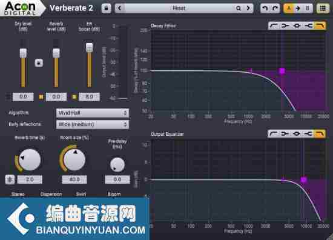Click the Room size value field 40.0
The image size is (333, 240).
pyautogui.click(x=74, y=179)
